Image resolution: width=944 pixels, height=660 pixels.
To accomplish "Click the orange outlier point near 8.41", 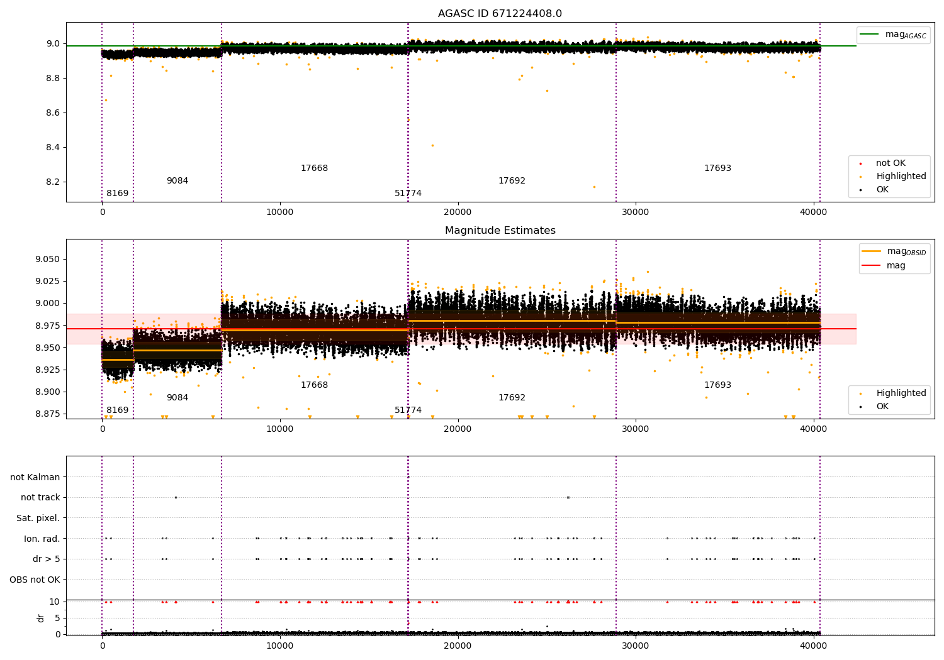I will [x=432, y=145].
